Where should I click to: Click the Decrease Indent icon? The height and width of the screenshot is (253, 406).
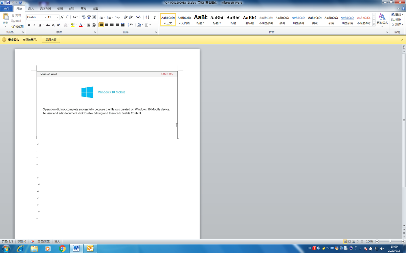[126, 17]
